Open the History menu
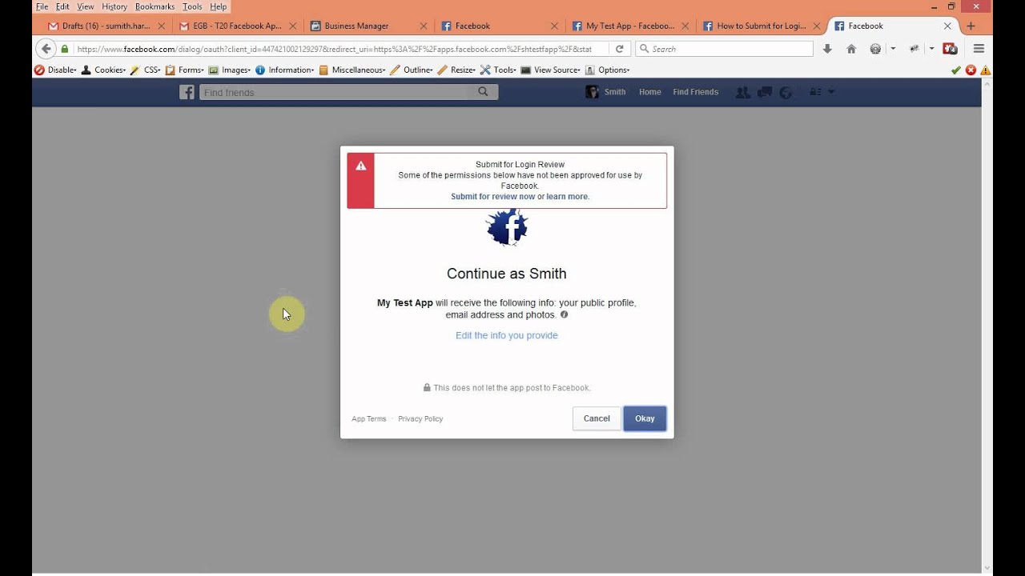 pos(115,6)
